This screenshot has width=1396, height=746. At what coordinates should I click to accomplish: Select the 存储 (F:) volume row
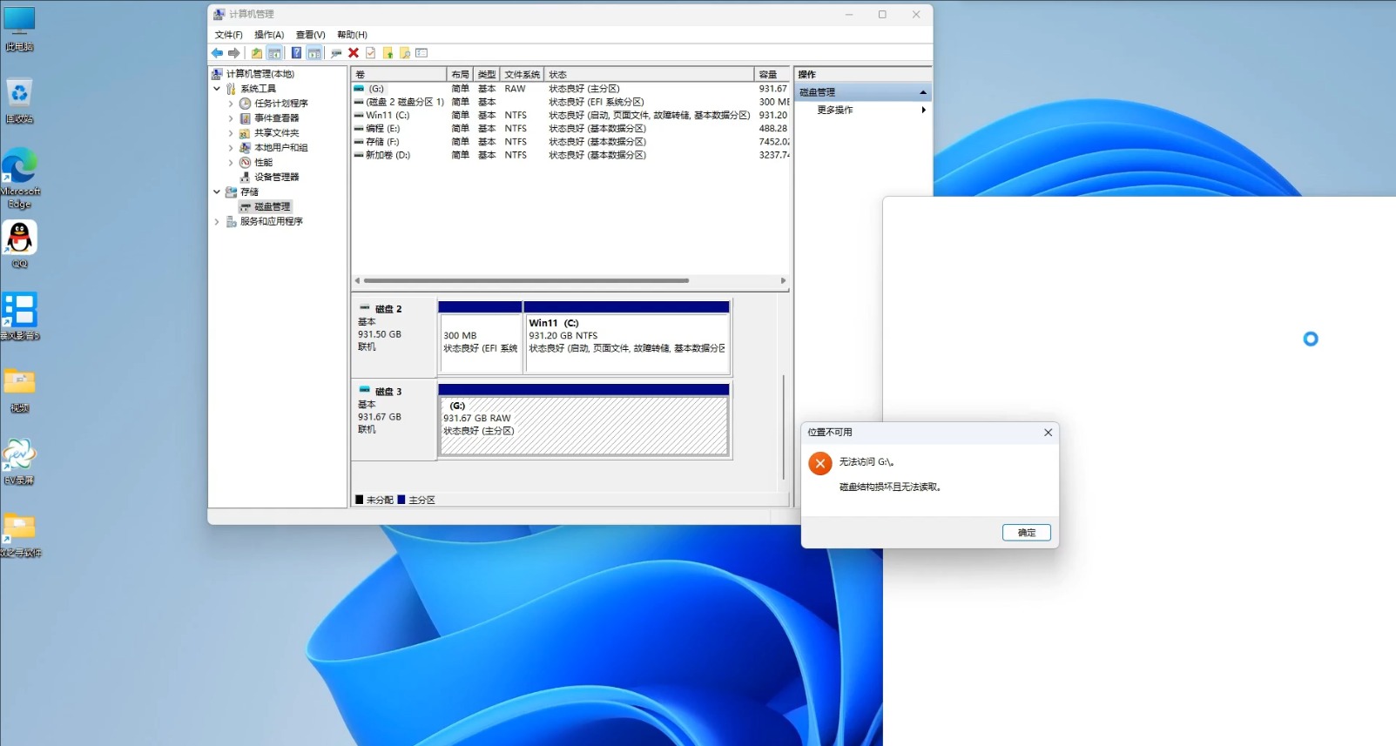(x=570, y=142)
